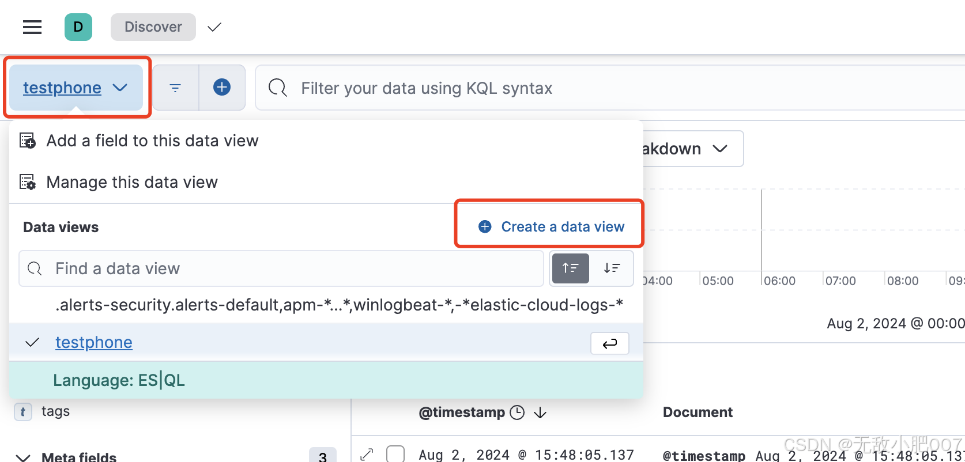Viewport: 965px width, 462px height.
Task: Click the checkmark next to Discover
Action: point(214,27)
